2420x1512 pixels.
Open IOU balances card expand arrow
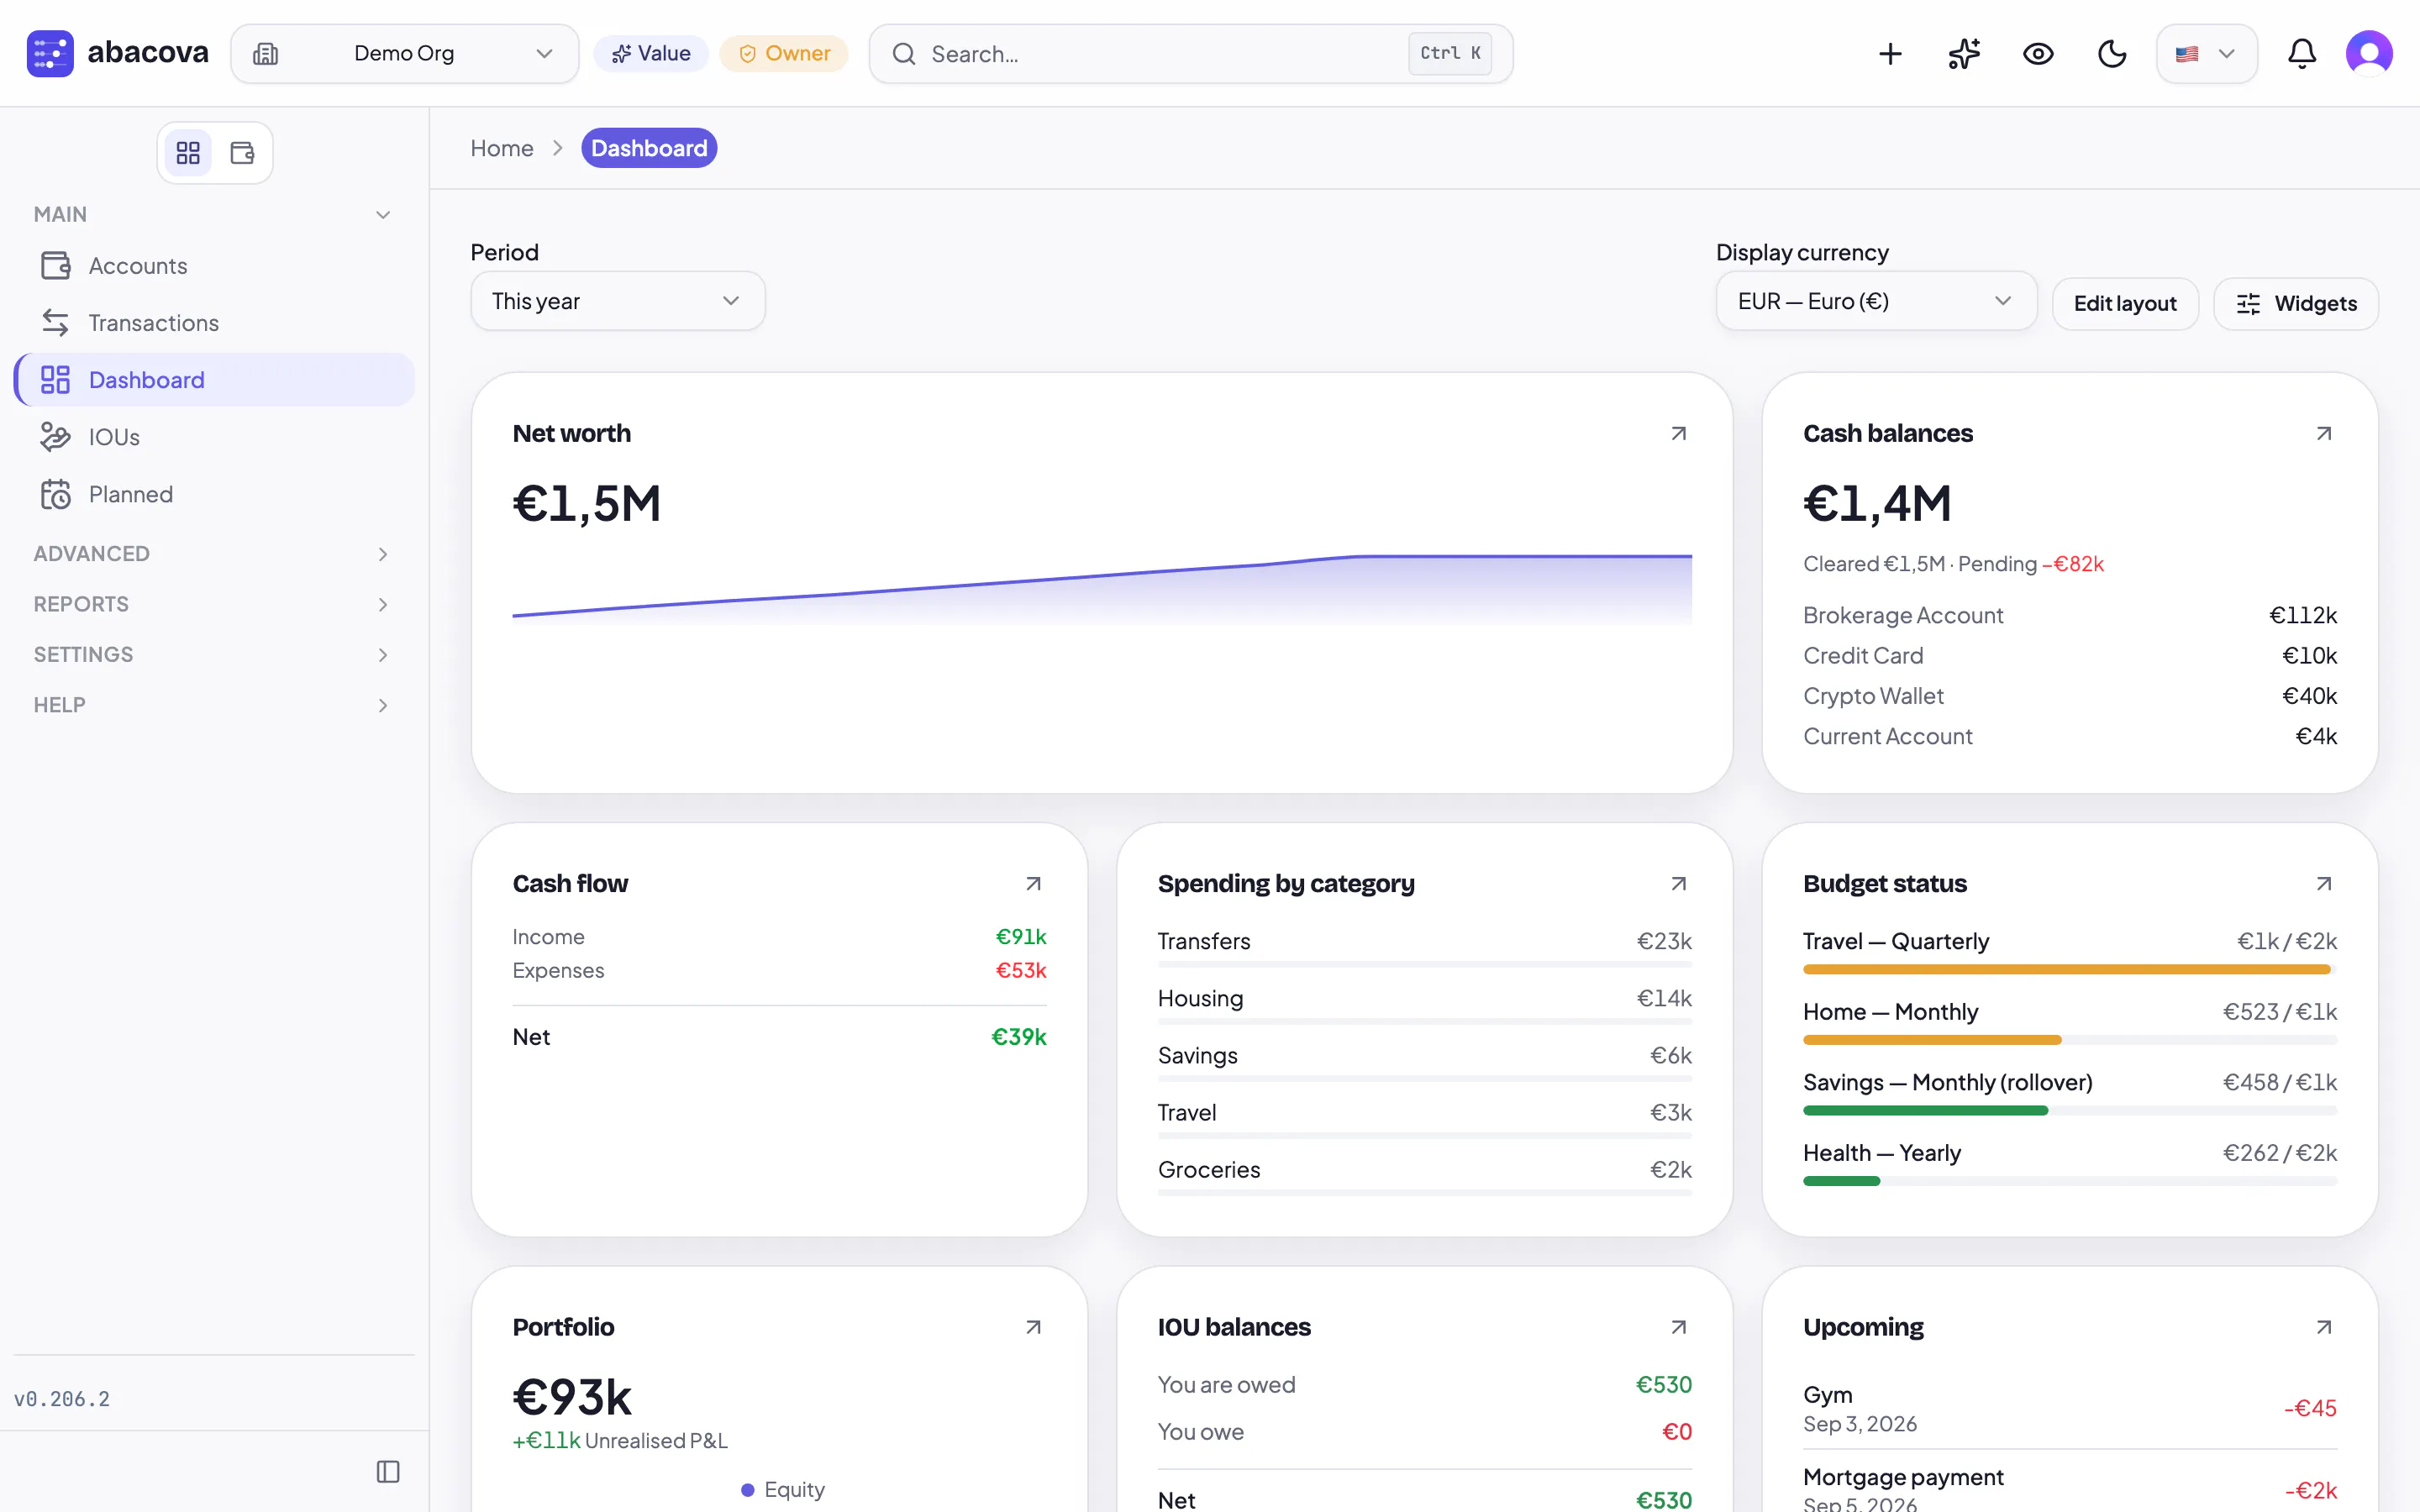1679,1327
